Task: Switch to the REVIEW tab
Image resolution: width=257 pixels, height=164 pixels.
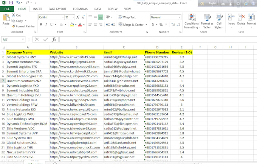Action: tap(113, 9)
